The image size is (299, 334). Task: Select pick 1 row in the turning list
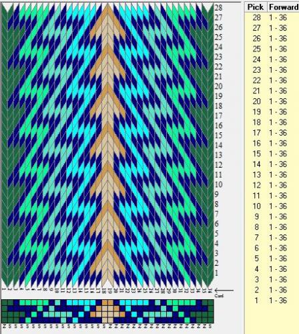click(272, 301)
